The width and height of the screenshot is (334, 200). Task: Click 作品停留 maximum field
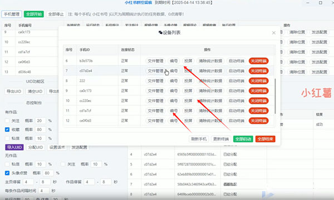[106, 182]
